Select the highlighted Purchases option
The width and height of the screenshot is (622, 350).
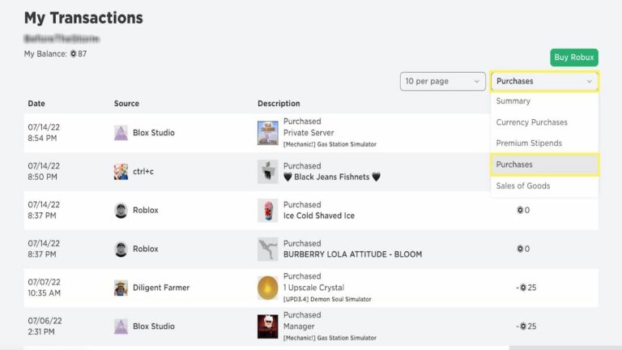click(544, 164)
